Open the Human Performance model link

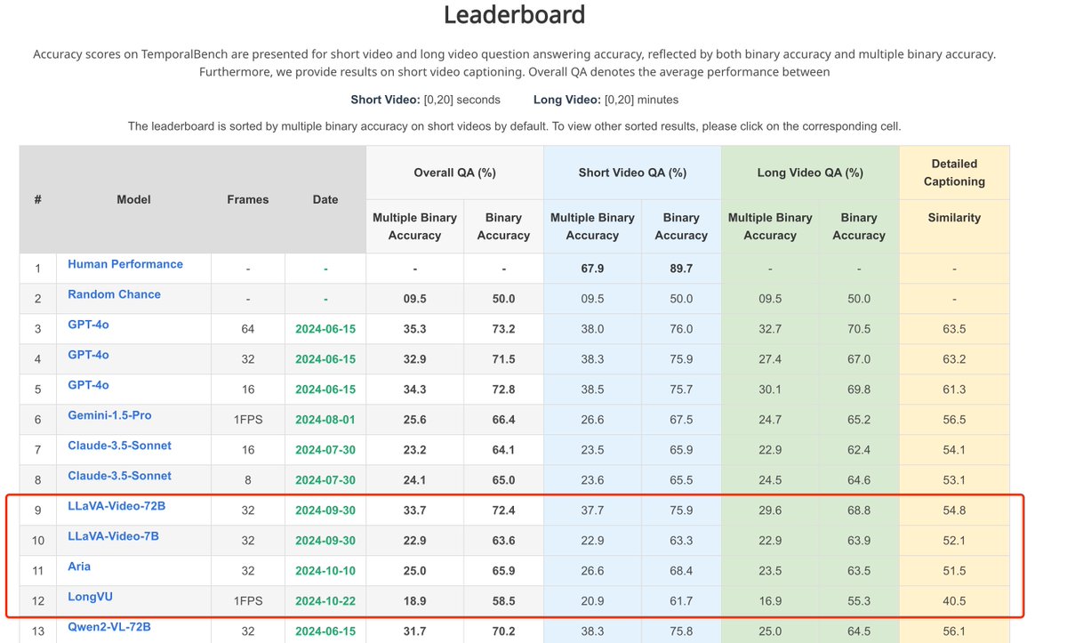coord(125,264)
